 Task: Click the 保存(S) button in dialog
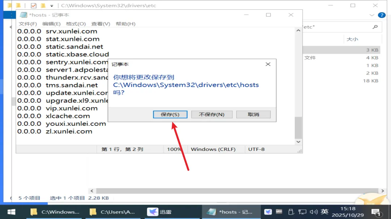(x=170, y=114)
